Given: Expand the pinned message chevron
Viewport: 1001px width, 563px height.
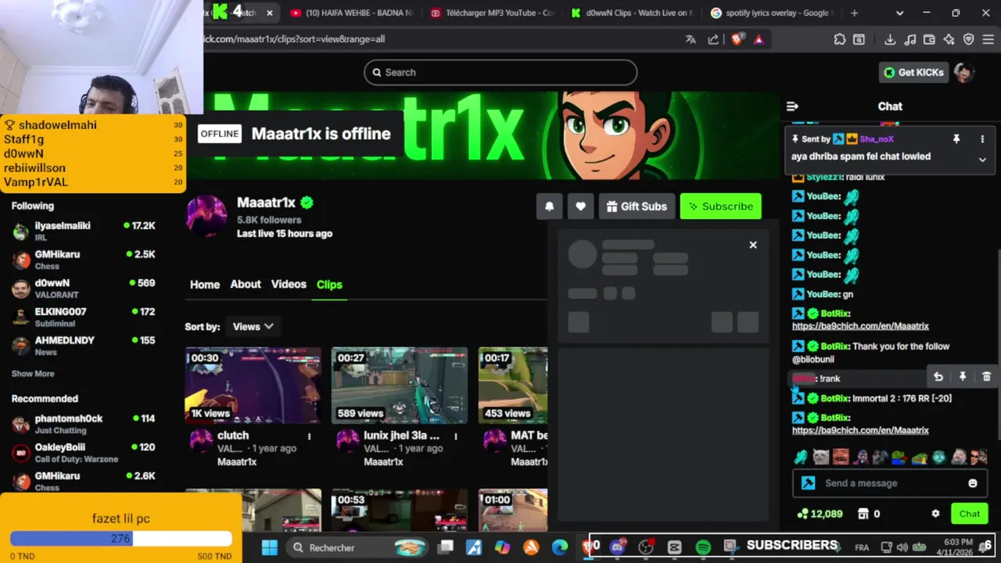Looking at the screenshot, I should [982, 160].
